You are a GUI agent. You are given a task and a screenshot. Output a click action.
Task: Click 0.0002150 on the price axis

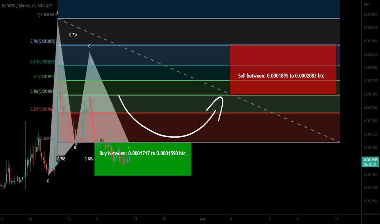coord(371,28)
